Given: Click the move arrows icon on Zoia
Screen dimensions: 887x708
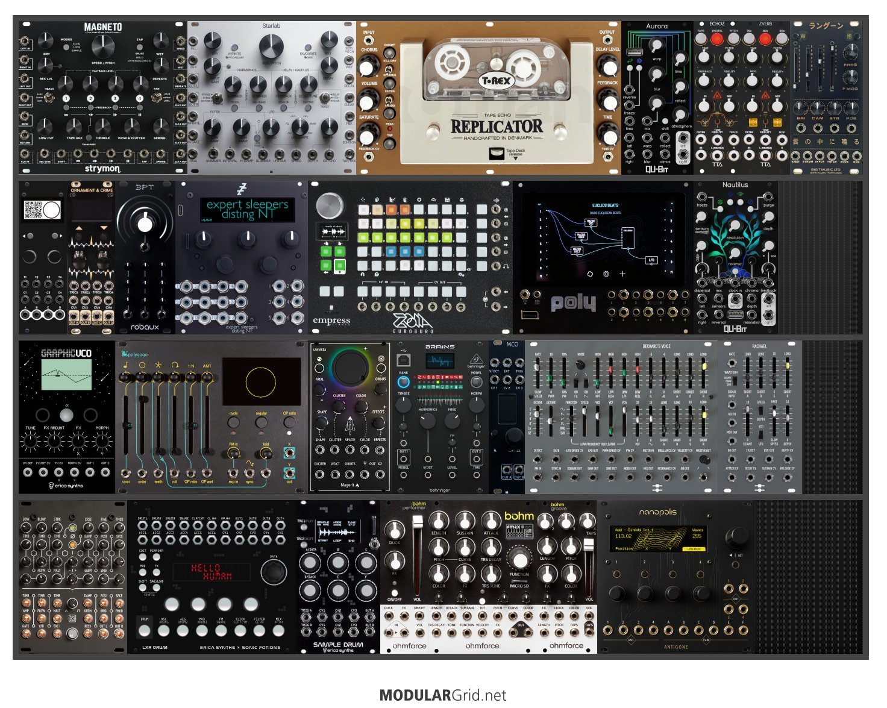Looking at the screenshot, I should [363, 199].
